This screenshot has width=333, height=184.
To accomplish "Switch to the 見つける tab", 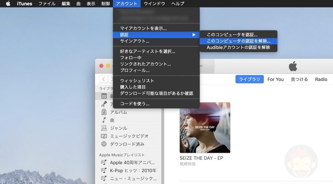I will pyautogui.click(x=299, y=80).
